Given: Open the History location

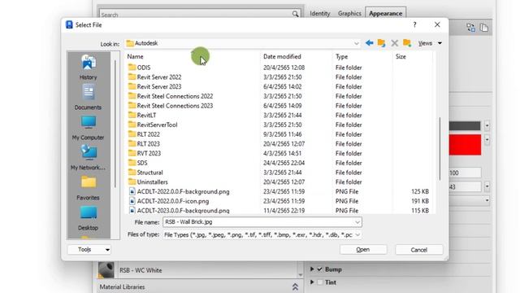Looking at the screenshot, I should click(88, 68).
